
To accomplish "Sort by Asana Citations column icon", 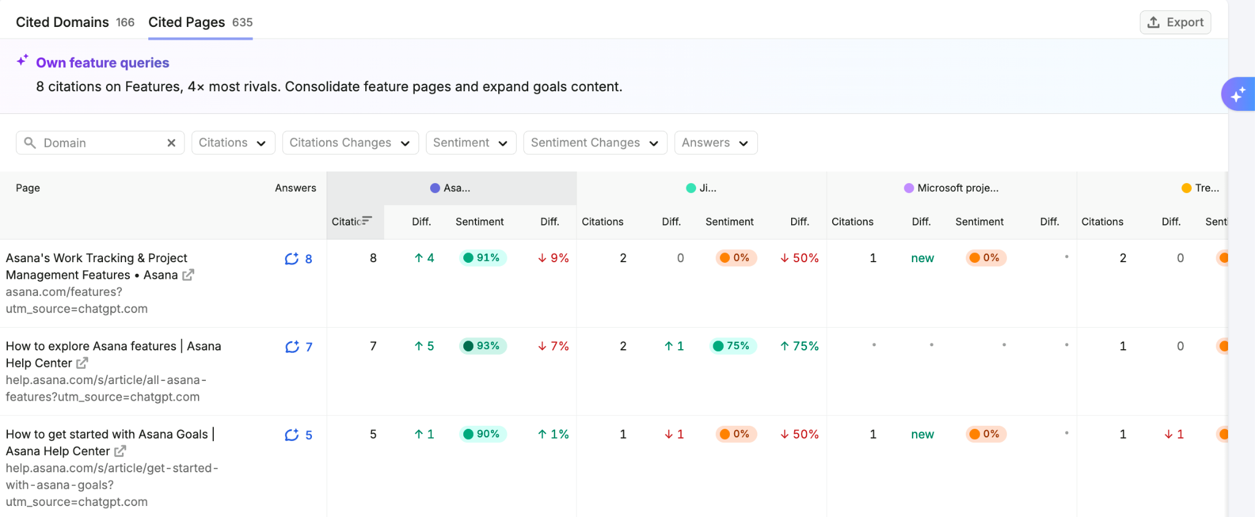I will 366,221.
